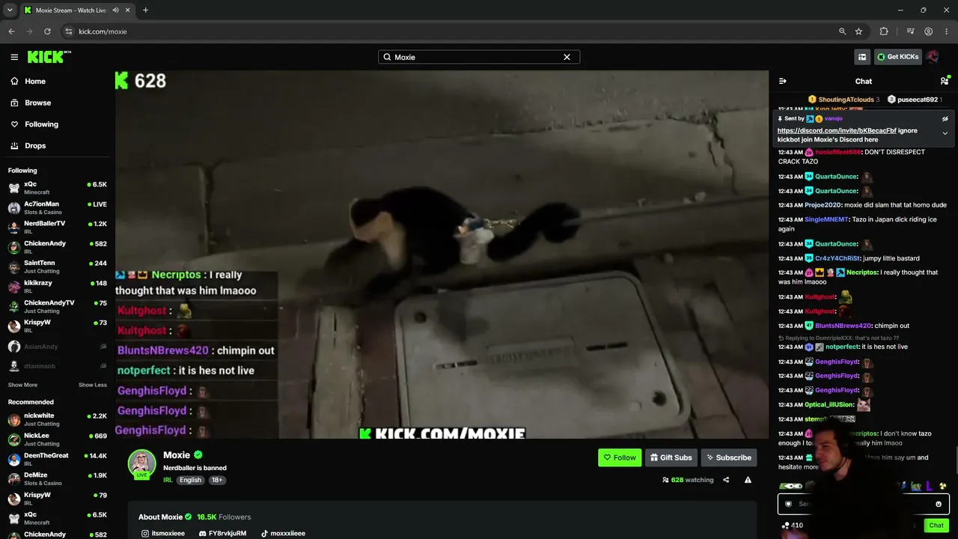The image size is (958, 539).
Task: Open kikikrazy channel in sidebar
Action: [x=58, y=286]
